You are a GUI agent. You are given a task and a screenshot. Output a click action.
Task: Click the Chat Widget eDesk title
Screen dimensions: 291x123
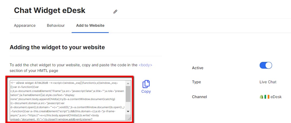pos(50,10)
